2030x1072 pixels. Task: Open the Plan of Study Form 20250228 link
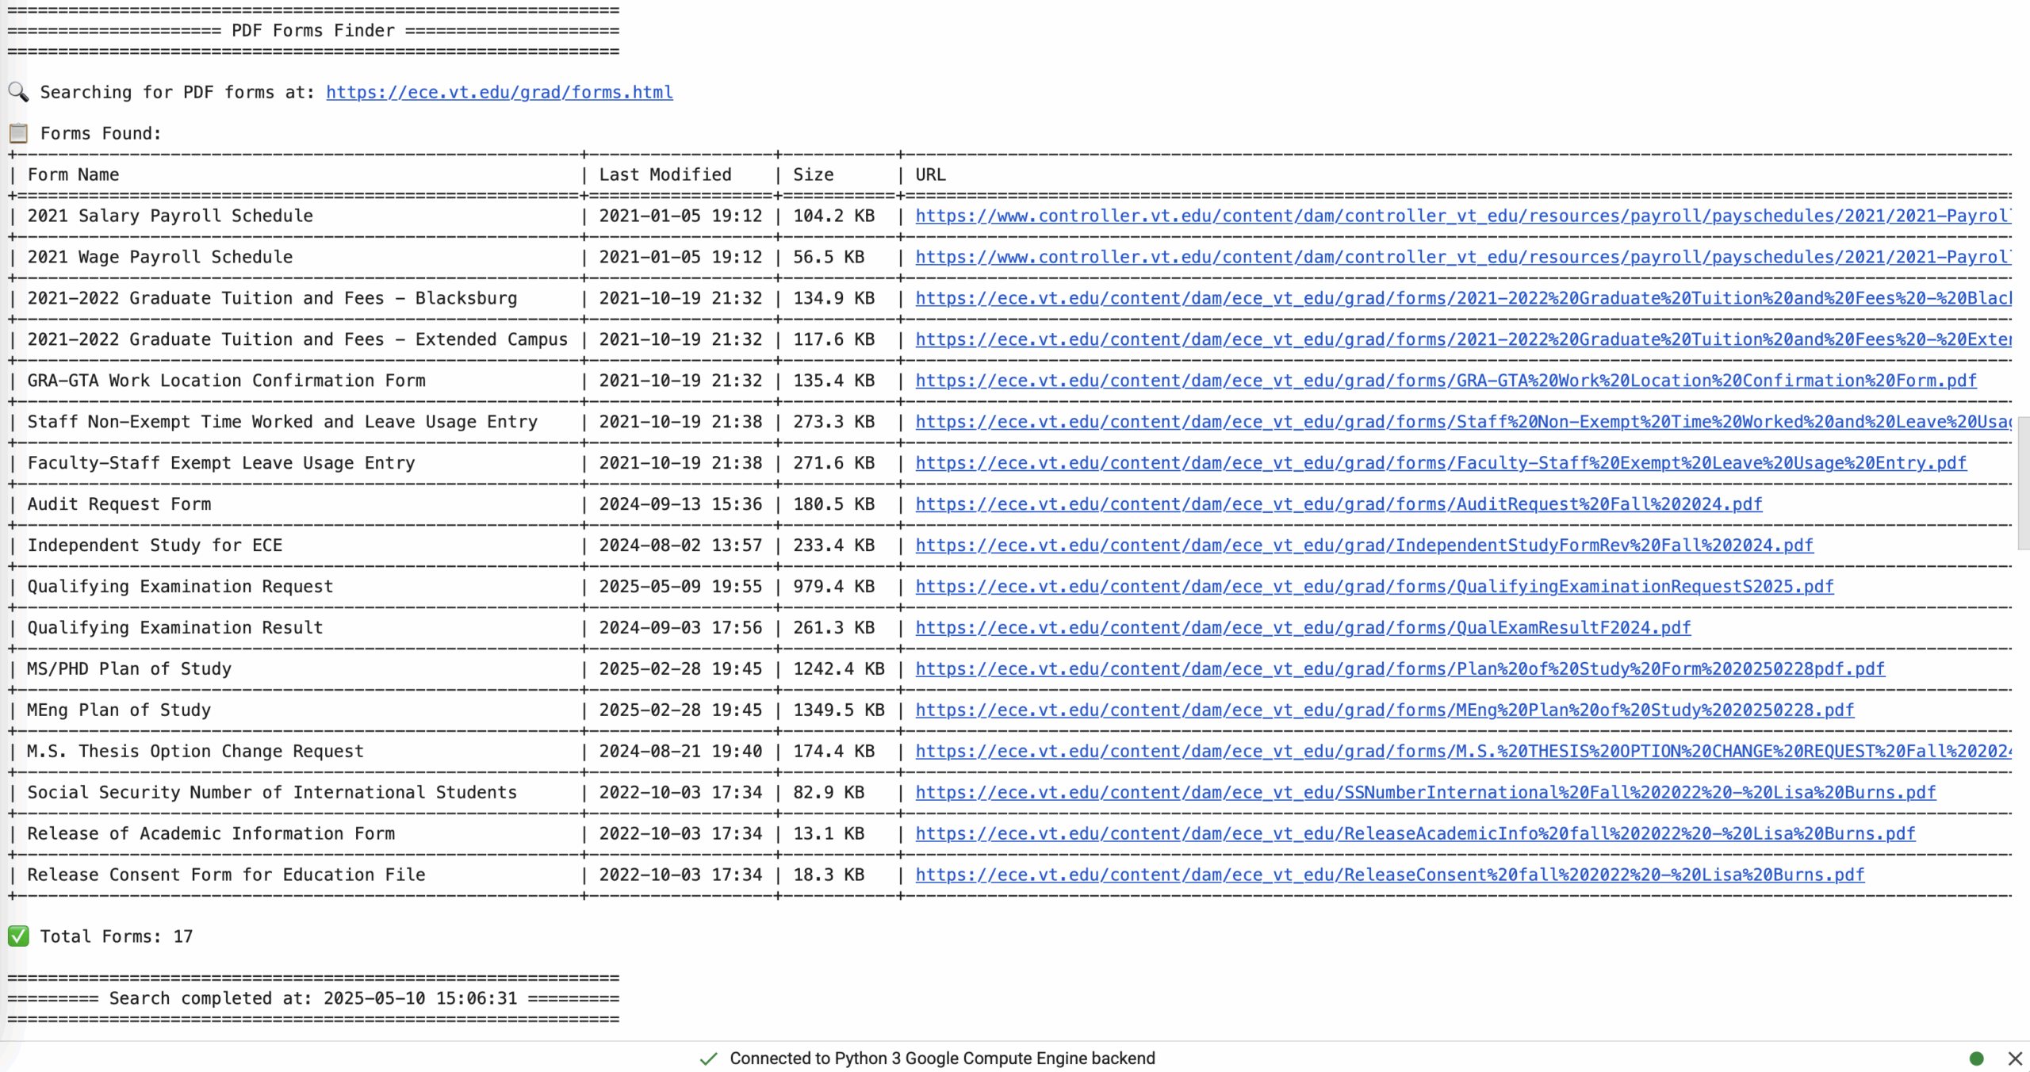pyautogui.click(x=1400, y=669)
